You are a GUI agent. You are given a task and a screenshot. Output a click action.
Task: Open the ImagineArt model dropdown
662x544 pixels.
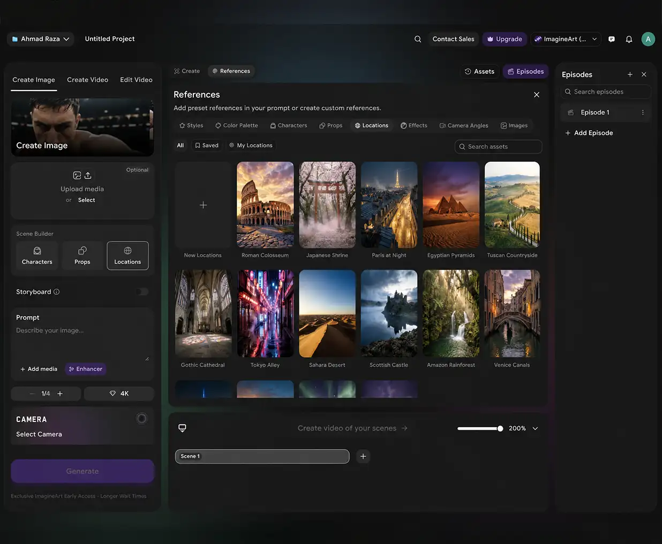point(566,39)
